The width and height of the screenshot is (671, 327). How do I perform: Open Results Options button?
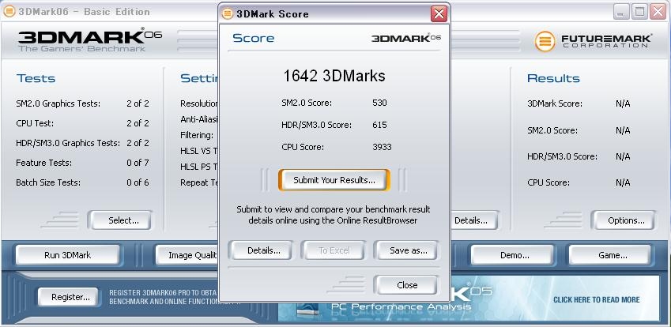(623, 220)
